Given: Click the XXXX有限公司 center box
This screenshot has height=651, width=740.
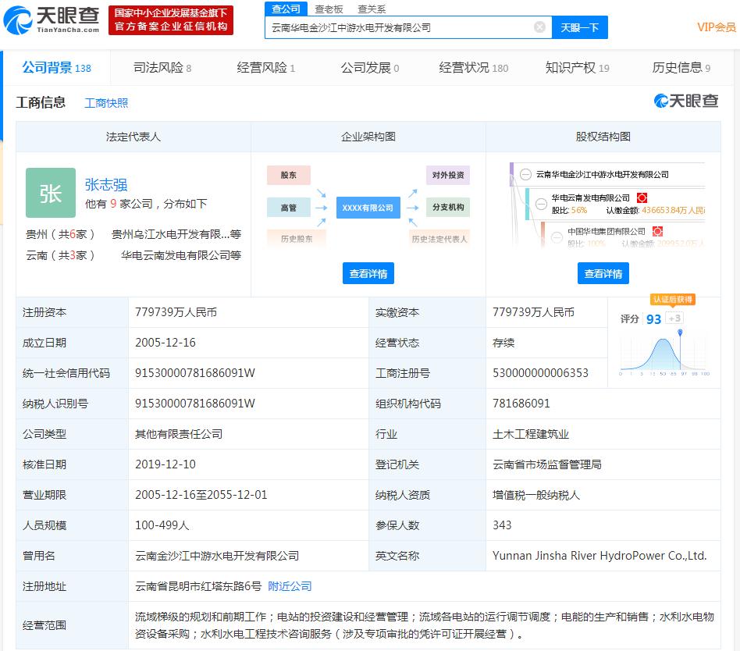Looking at the screenshot, I should pyautogui.click(x=368, y=208).
